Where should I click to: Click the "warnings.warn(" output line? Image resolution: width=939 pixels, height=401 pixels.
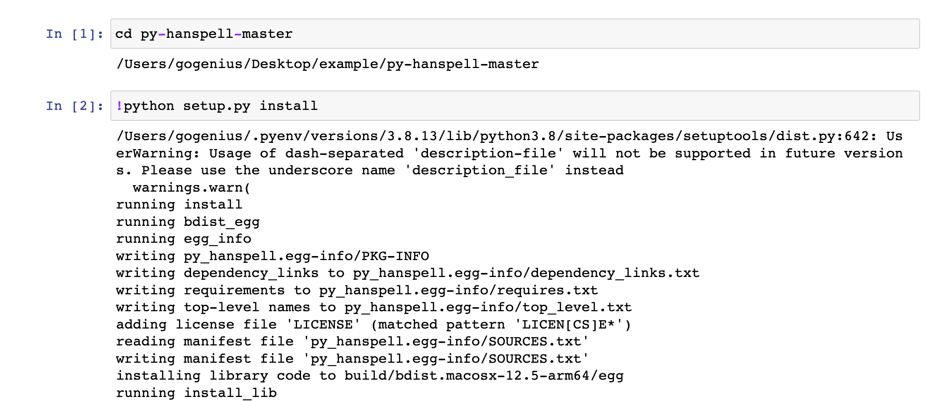click(x=191, y=188)
